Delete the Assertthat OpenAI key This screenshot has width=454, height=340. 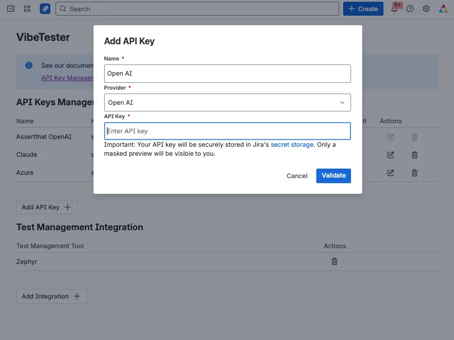tap(414, 137)
